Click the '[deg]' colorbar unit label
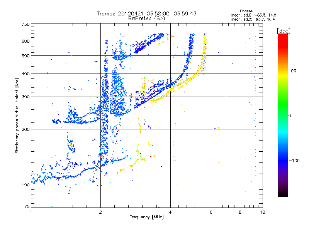 (x=284, y=31)
